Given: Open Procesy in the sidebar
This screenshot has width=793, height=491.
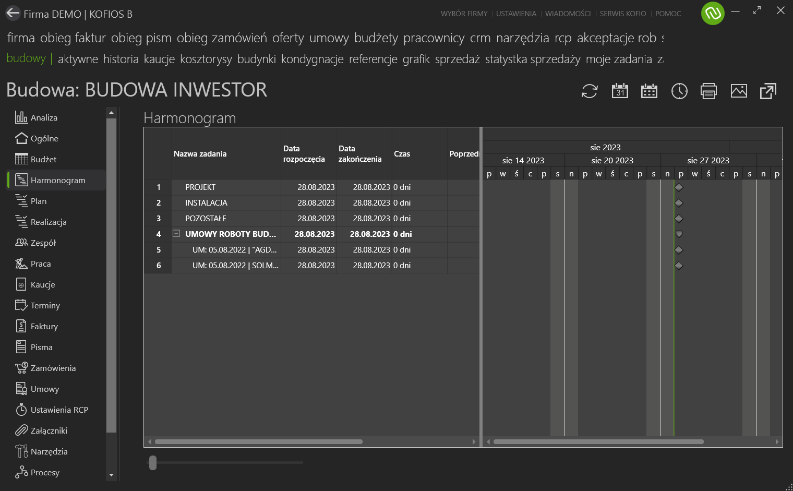Looking at the screenshot, I should pyautogui.click(x=56, y=472).
